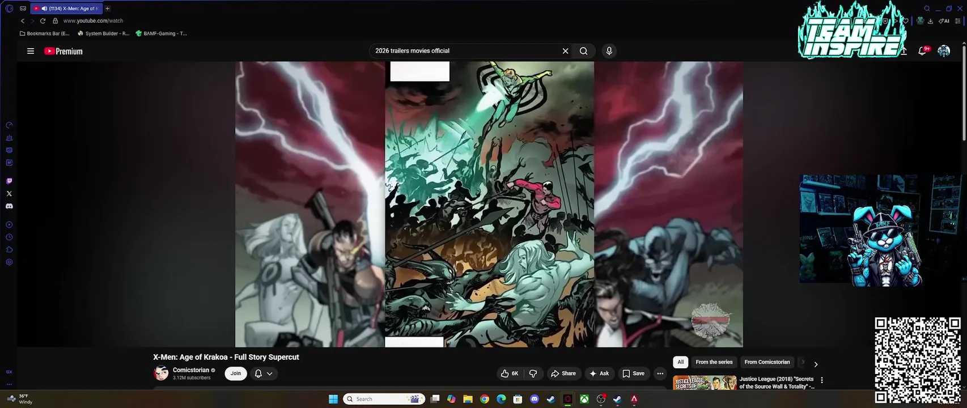The image size is (967, 408).
Task: Save the video to a playlist
Action: click(633, 373)
